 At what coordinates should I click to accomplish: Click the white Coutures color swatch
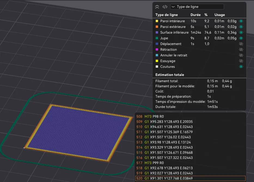[x=157, y=67]
